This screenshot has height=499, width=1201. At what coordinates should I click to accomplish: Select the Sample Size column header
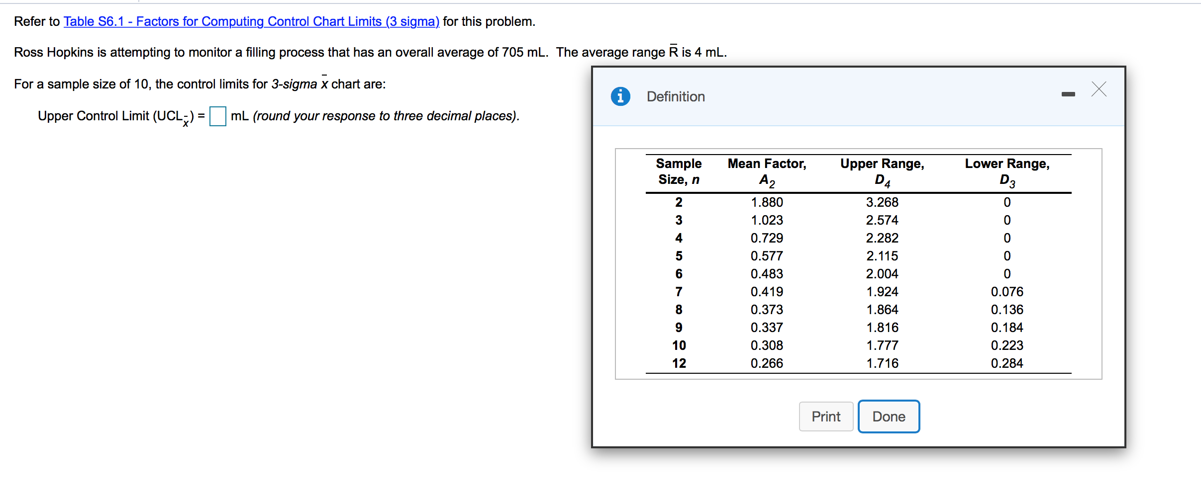[x=679, y=171]
